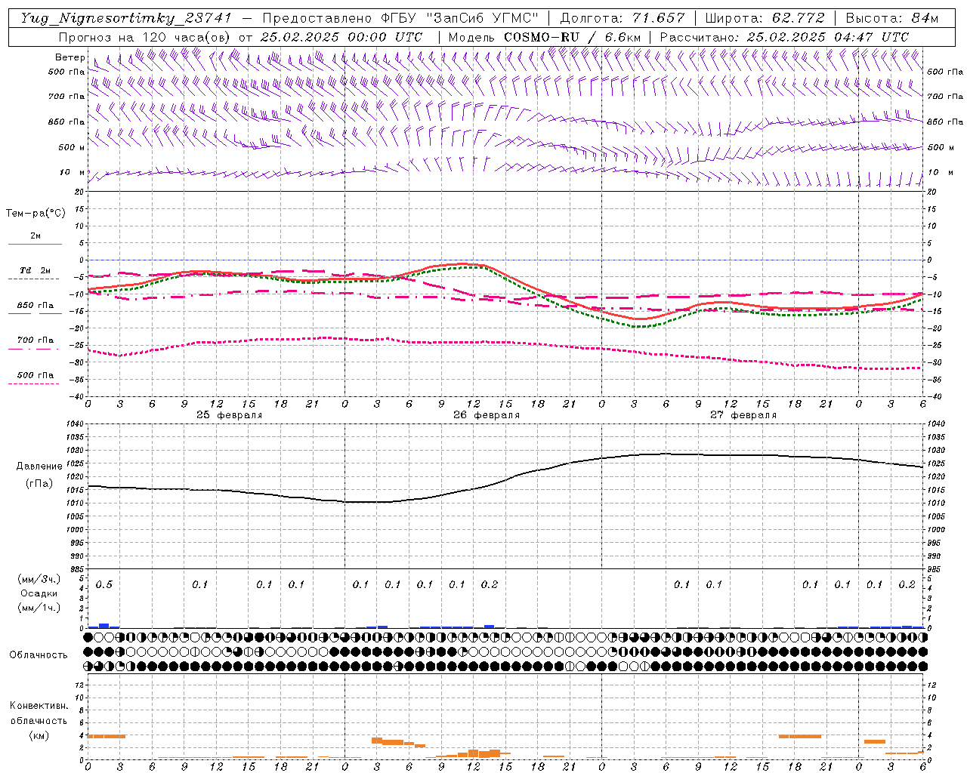967x773 pixels.
Task: Click the station title Yug_Nignesortimky_23741
Action: (125, 18)
